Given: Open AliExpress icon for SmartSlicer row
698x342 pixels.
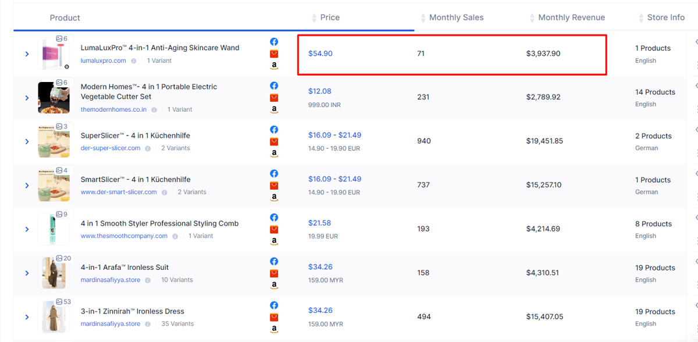Looking at the screenshot, I should 274,186.
